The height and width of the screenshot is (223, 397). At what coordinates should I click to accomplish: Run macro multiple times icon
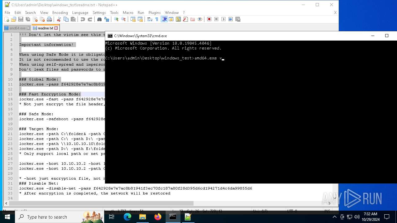[x=230, y=19]
